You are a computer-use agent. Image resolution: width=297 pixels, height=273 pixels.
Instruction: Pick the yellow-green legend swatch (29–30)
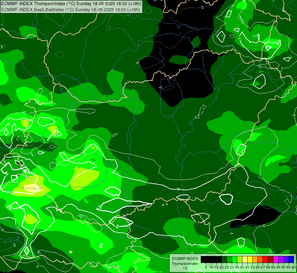[240, 259]
